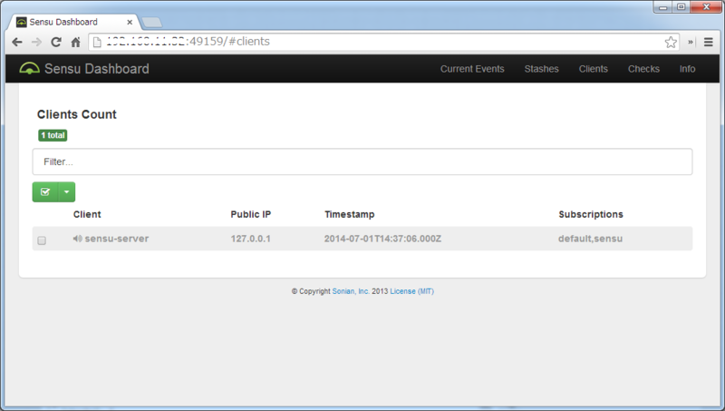Viewport: 725px width, 411px height.
Task: Click the 2014-07-01T14:37:06.000Z timestamp
Action: coord(382,239)
